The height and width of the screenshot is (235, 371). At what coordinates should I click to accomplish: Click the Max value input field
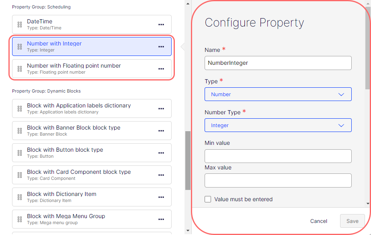click(278, 181)
